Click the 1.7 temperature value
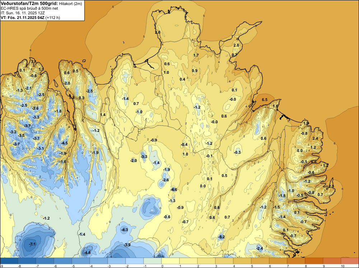This screenshot has width=359, height=268. tap(196, 55)
